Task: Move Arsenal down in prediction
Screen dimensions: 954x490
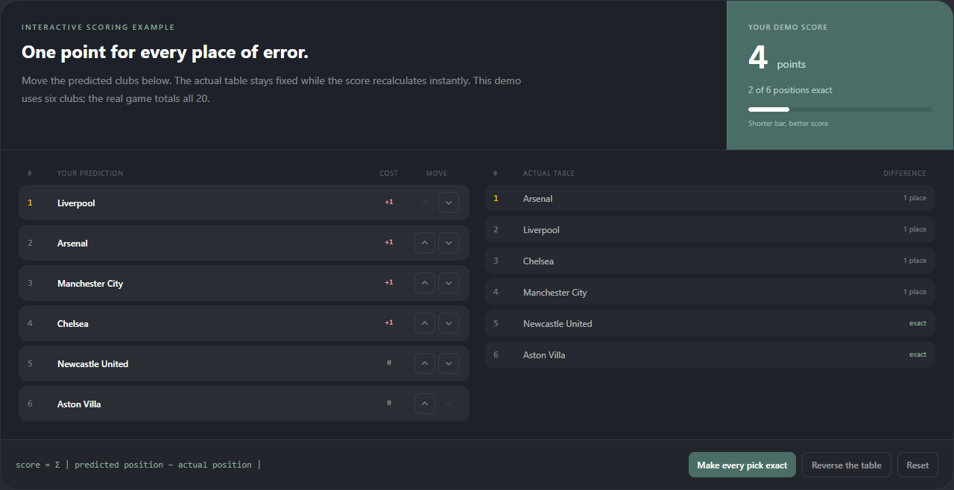Action: click(448, 243)
